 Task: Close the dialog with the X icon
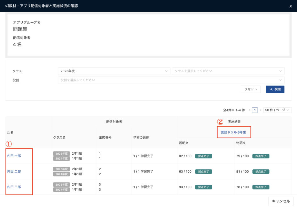[291, 6]
